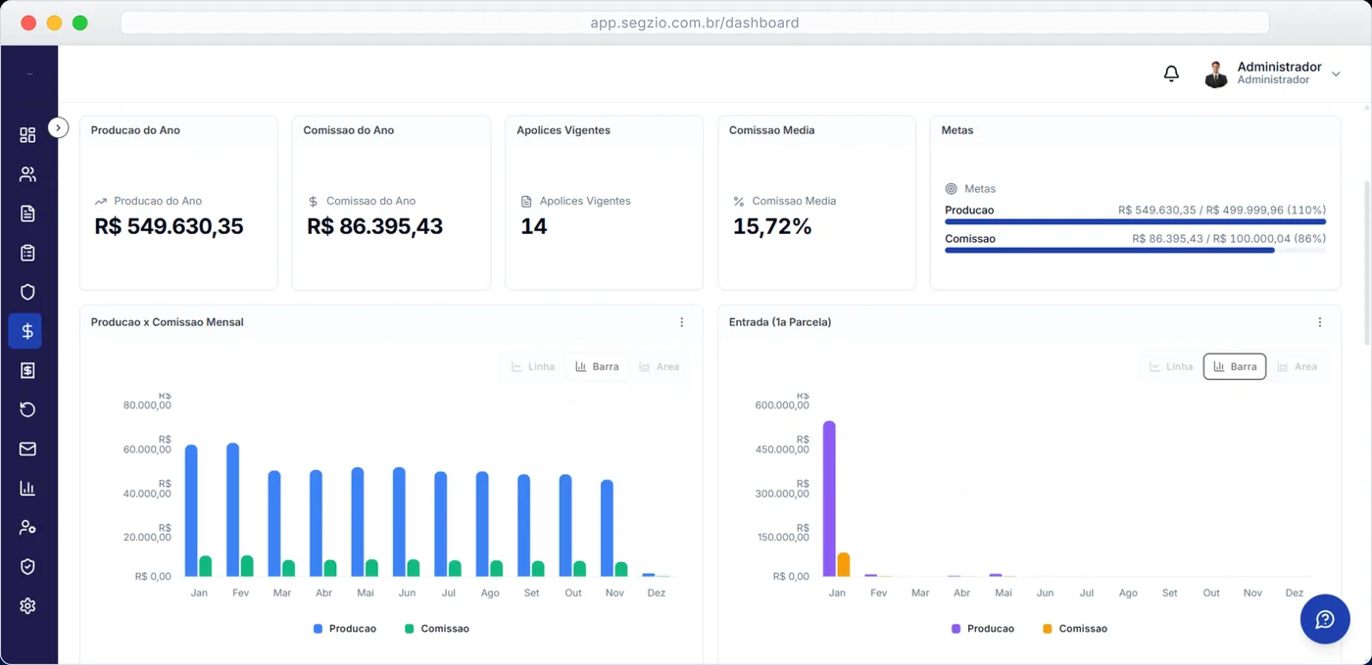Click the green Jan Comissao bar in monthly chart

point(206,566)
